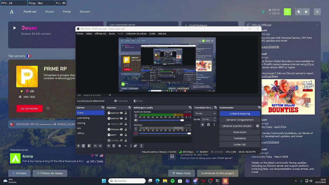Mute Audio du bureau speaker icon
The height and width of the screenshot is (185, 329).
136,120
